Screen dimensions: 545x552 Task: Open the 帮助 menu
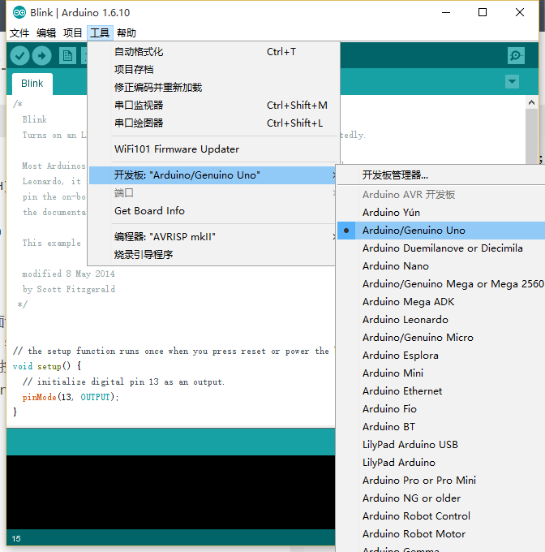click(x=127, y=33)
